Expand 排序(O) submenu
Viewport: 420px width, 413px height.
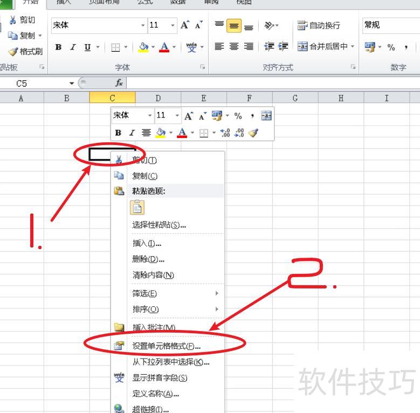[168, 309]
